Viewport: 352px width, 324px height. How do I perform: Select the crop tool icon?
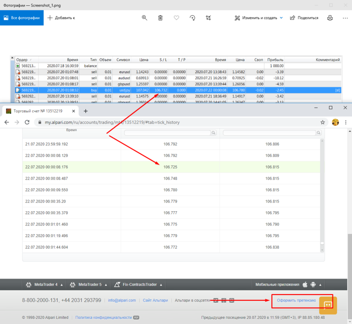[208, 18]
